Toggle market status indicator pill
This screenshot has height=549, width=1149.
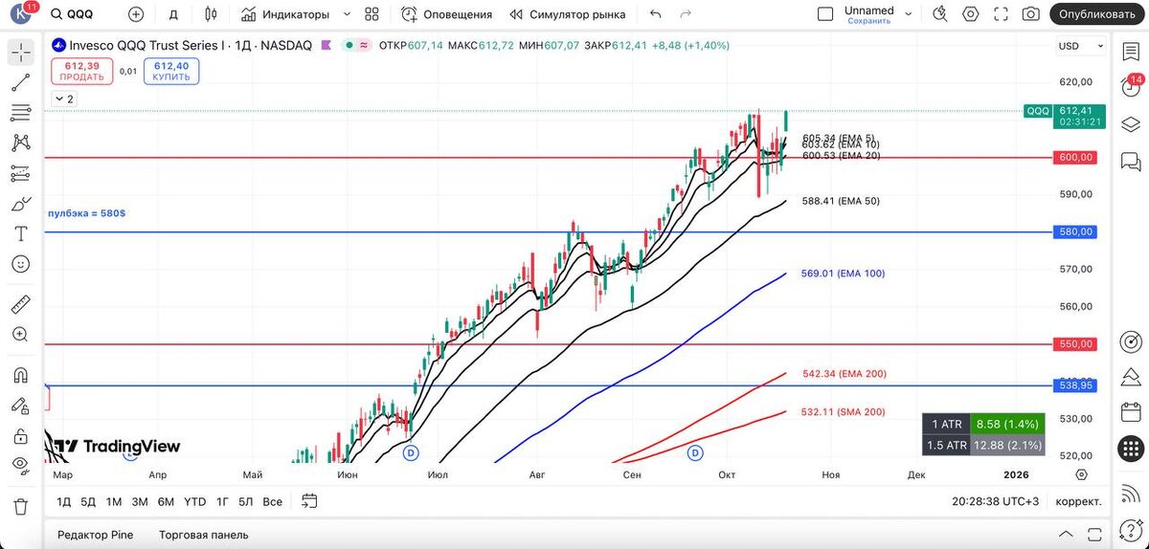[x=359, y=45]
